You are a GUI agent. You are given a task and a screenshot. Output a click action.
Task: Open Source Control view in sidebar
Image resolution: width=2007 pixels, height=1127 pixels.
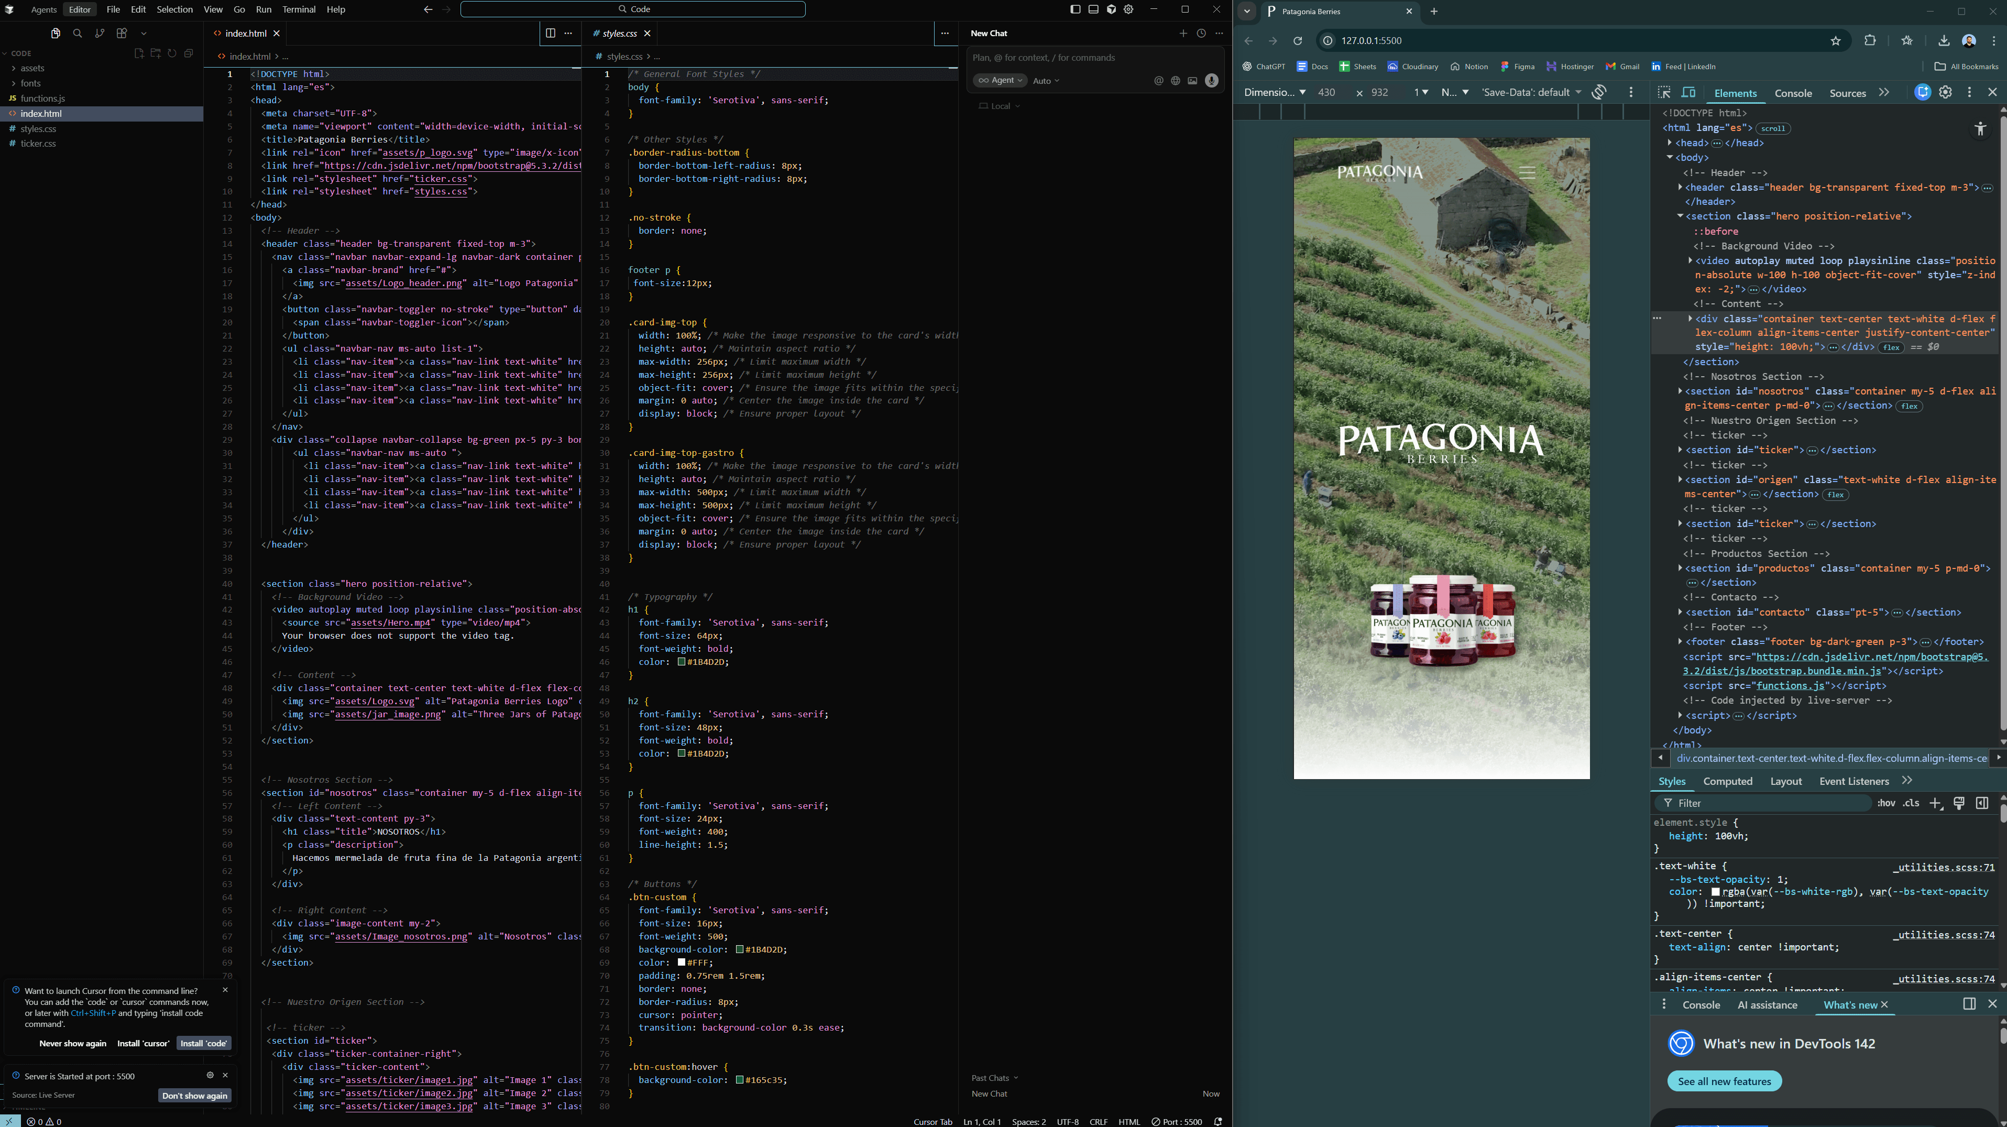pos(99,34)
